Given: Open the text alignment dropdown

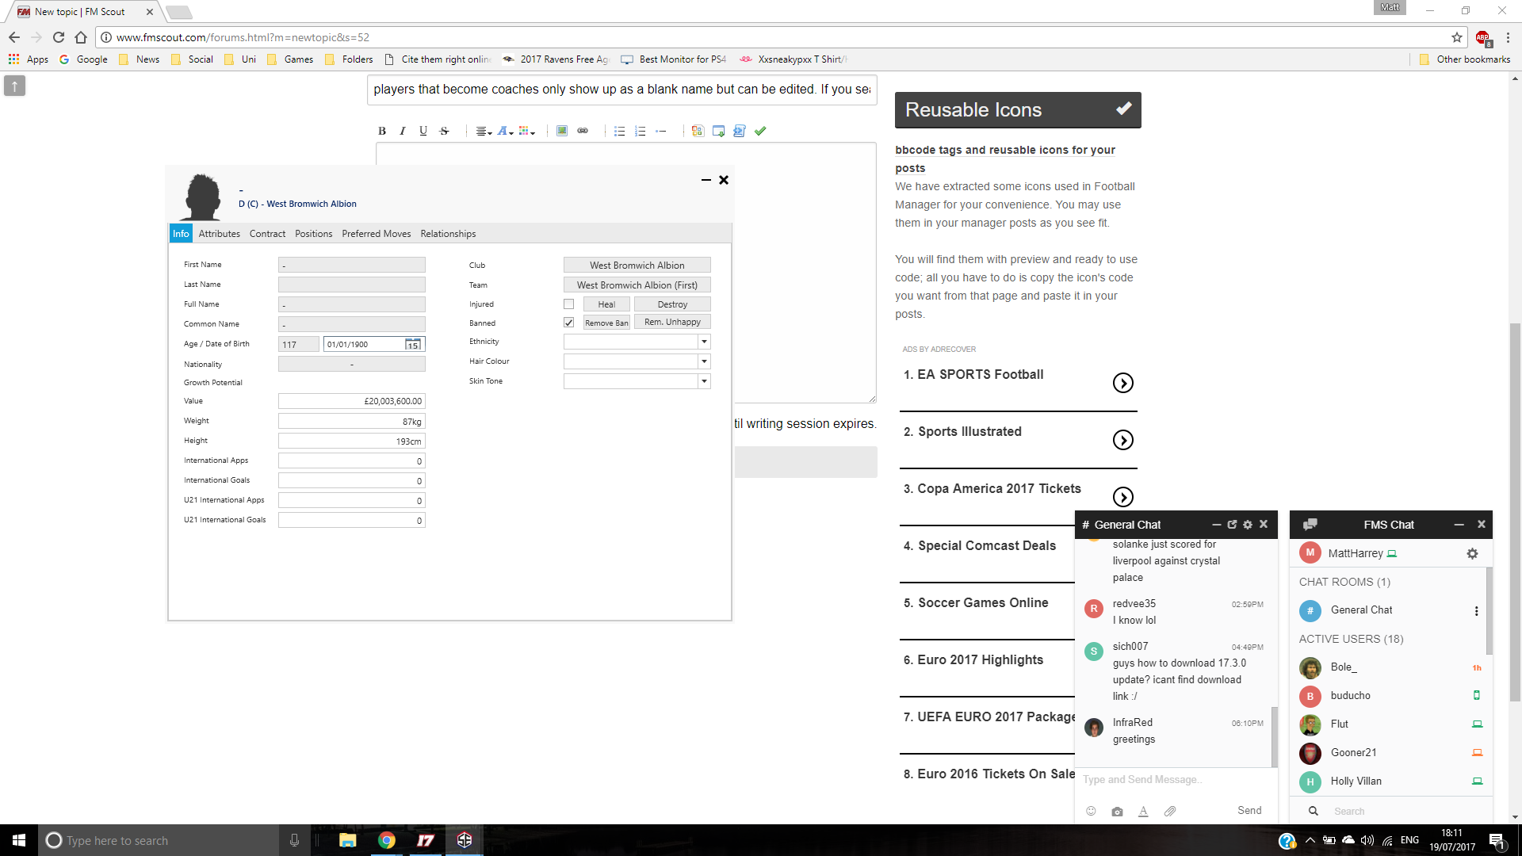Looking at the screenshot, I should click(484, 132).
